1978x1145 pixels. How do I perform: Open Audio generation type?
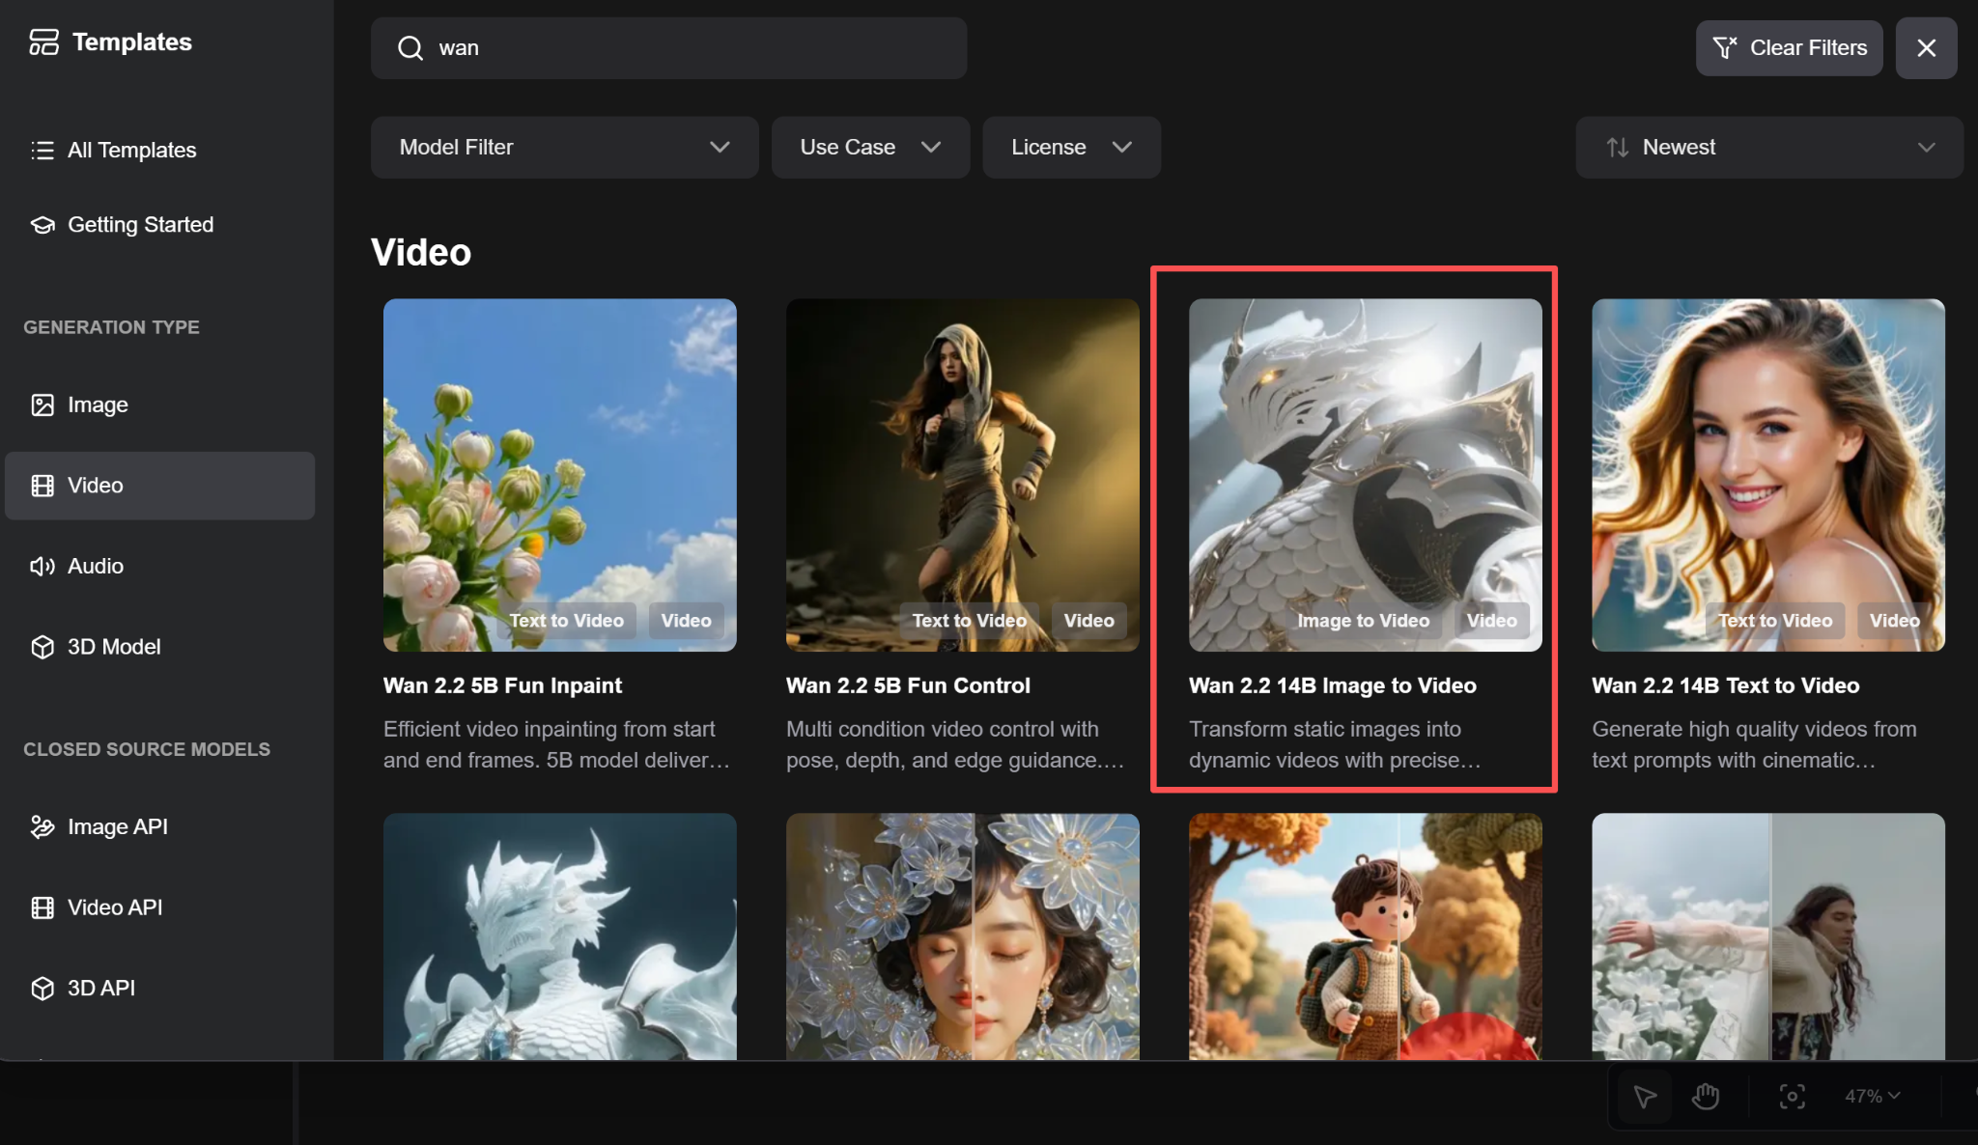click(95, 566)
